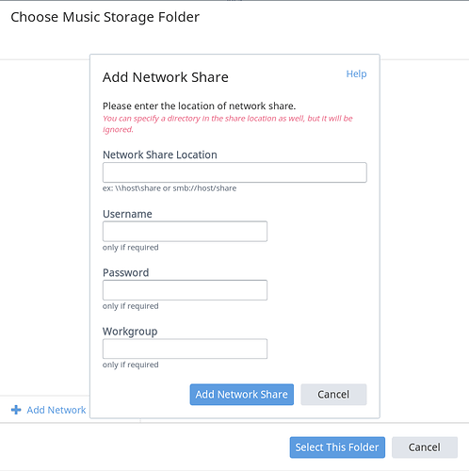Cancel the Add Network Share dialog
The width and height of the screenshot is (469, 471).
[x=333, y=395]
